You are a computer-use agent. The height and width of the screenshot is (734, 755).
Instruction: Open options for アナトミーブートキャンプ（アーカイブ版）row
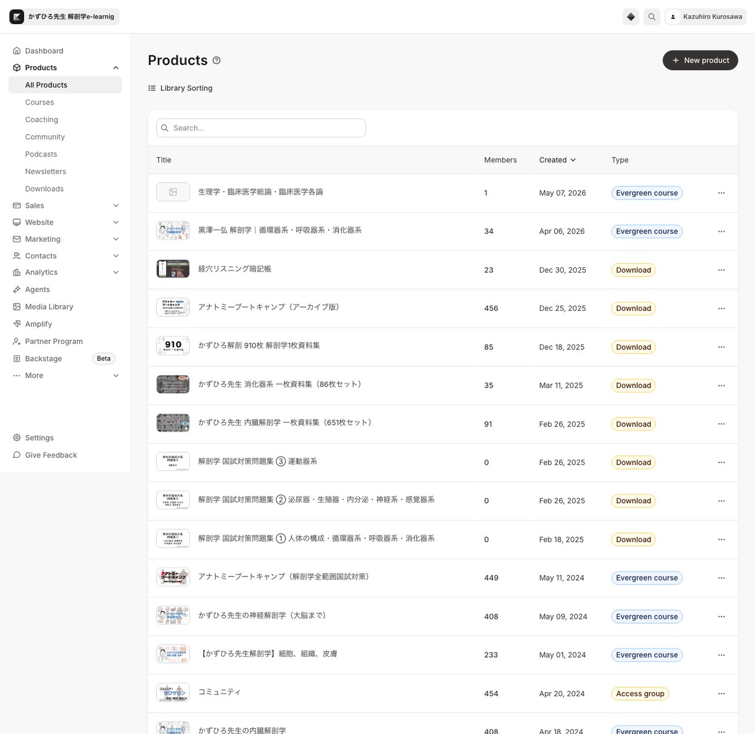[721, 309]
